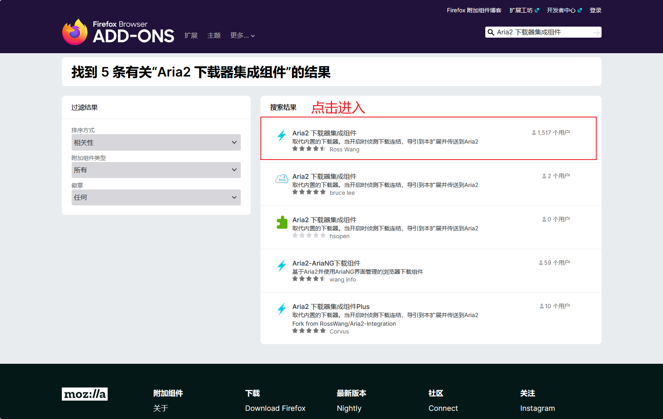
Task: Click the 登录 link
Action: pos(595,10)
